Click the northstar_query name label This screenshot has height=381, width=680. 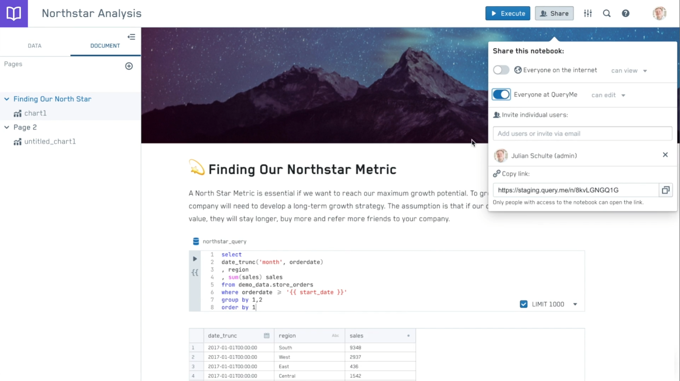pos(225,242)
